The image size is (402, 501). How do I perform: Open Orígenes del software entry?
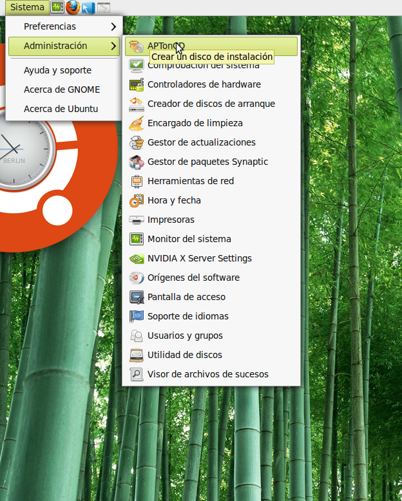193,278
